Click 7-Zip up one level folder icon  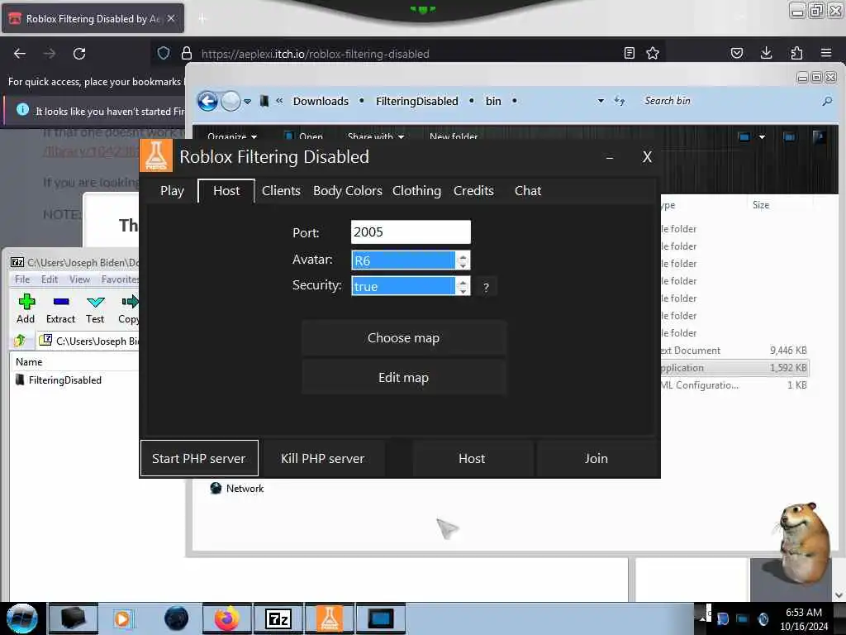[x=21, y=340]
